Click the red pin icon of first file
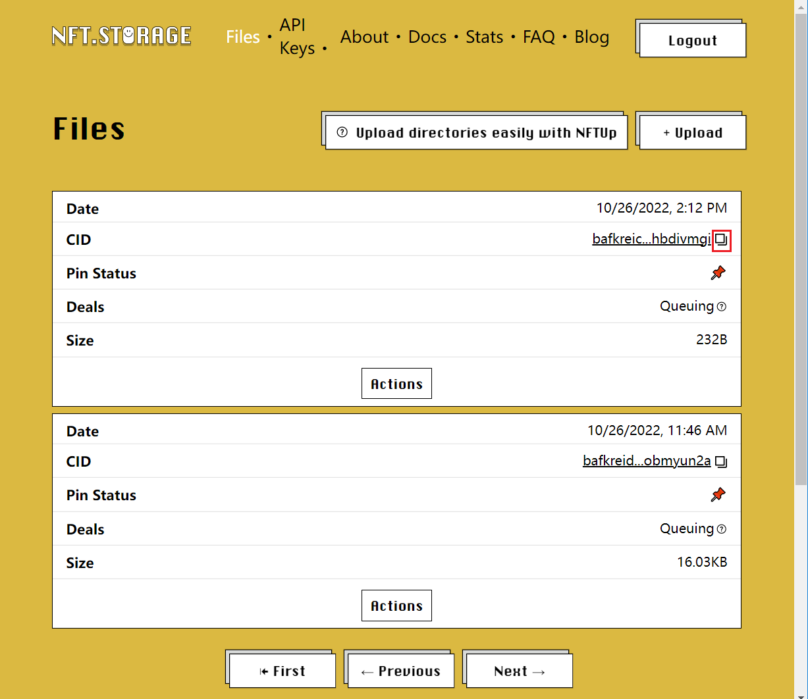This screenshot has width=808, height=699. [x=718, y=273]
